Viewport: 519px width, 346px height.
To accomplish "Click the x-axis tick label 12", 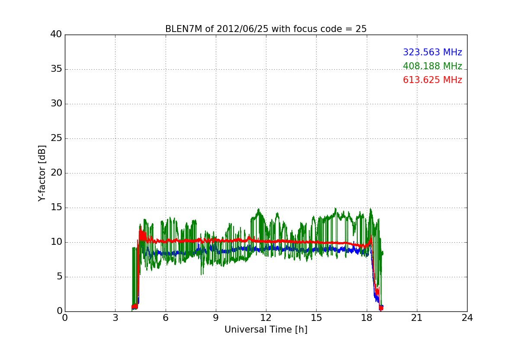I will [x=266, y=317].
